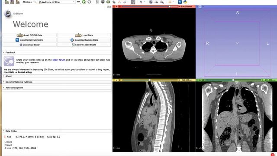Click the Load DICOM toolbar icon
Viewport: 277px width, 156px height.
coord(12,2)
